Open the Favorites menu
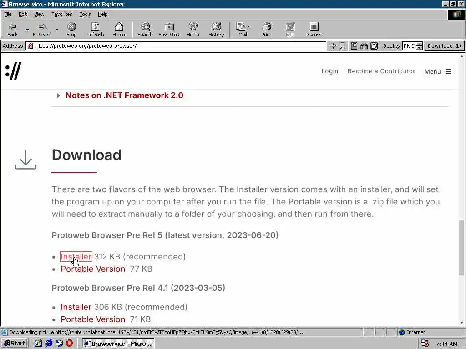The height and width of the screenshot is (349, 466). click(x=61, y=14)
